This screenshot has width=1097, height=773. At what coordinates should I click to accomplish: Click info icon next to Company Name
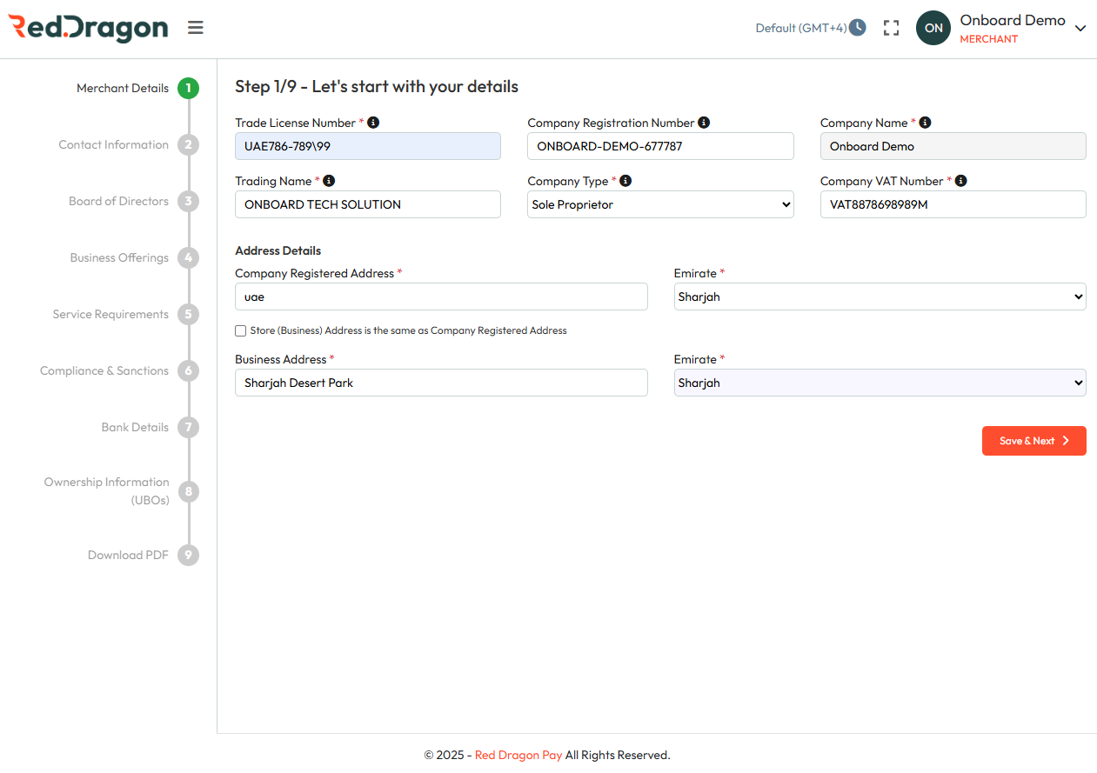[x=925, y=123]
